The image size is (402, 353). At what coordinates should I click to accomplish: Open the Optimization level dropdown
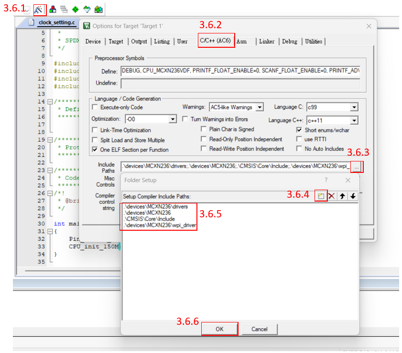coord(173,119)
